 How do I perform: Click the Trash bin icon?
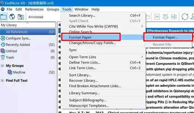[3, 57]
